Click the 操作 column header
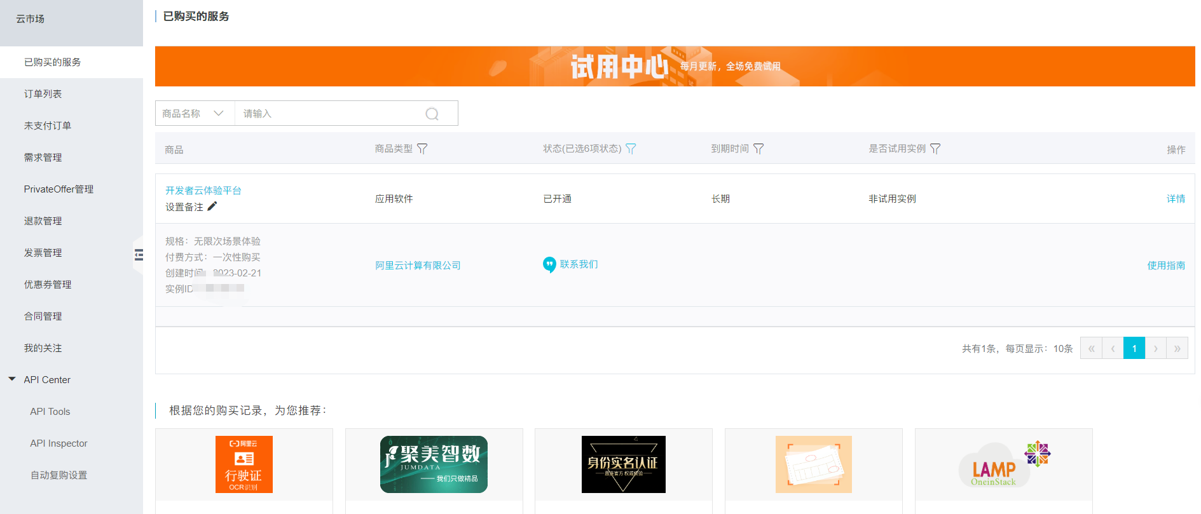 pyautogui.click(x=1176, y=150)
